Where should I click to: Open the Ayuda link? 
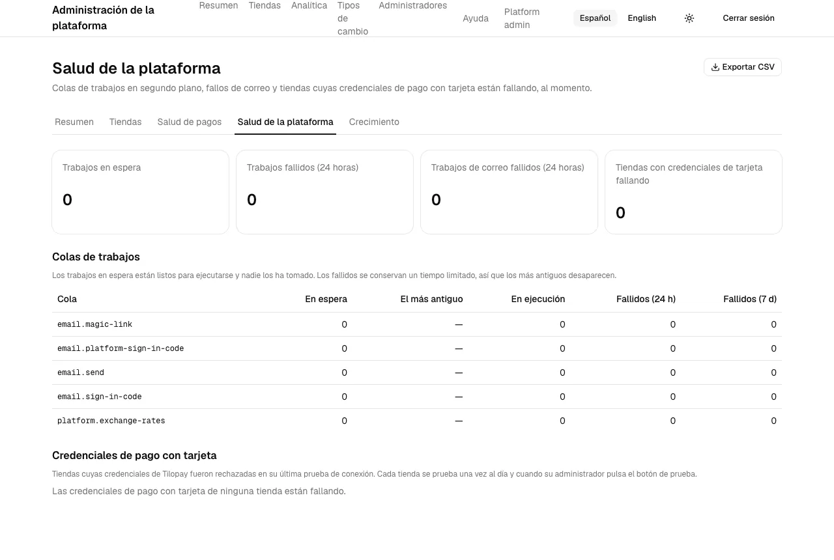pos(476,18)
